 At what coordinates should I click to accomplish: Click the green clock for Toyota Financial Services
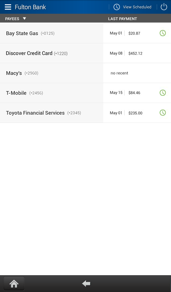pos(163,113)
